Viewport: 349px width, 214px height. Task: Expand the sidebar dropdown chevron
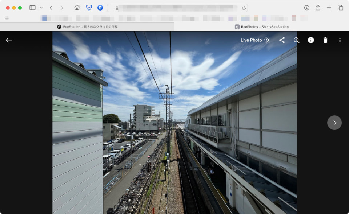(41, 8)
